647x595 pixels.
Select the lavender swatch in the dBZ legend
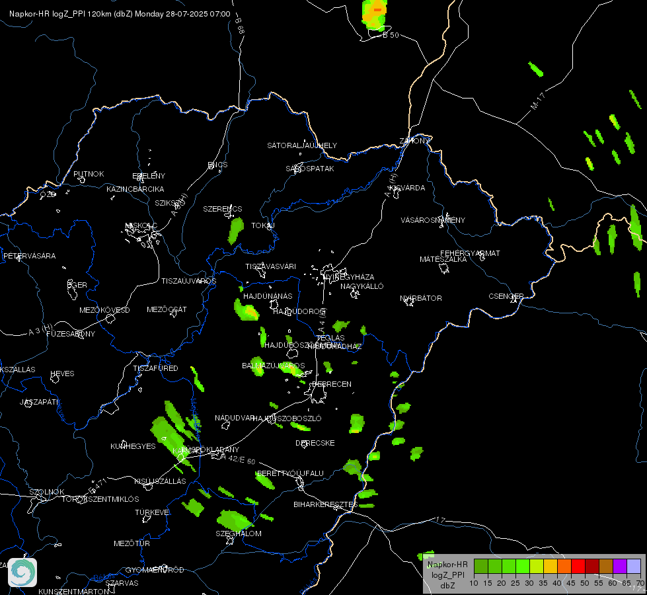(x=633, y=566)
